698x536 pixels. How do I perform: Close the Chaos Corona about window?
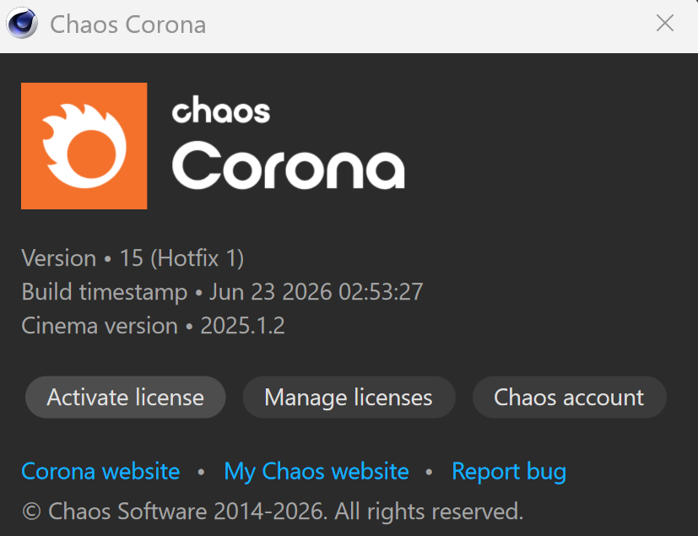tap(664, 23)
